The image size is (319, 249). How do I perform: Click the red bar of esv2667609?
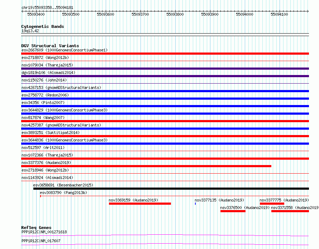pyautogui.click(x=165, y=54)
